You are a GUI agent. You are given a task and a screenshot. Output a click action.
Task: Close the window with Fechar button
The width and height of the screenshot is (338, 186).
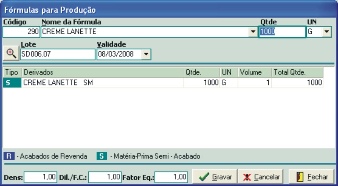pos(311,177)
